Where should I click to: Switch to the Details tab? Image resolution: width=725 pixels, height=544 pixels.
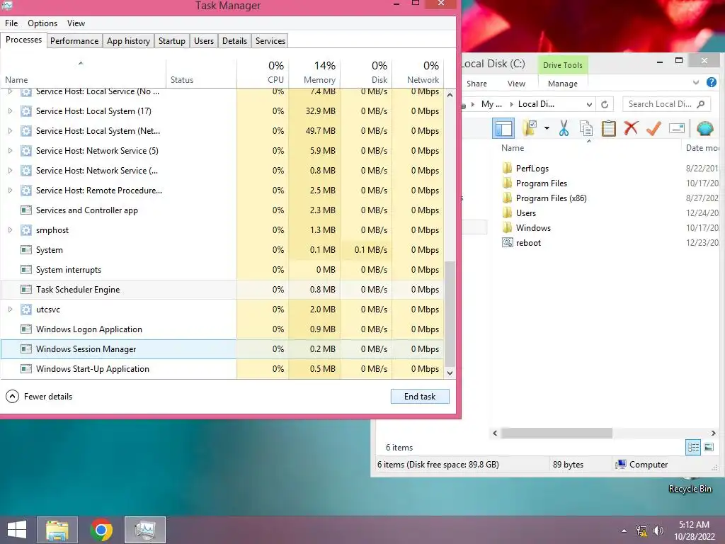[x=234, y=40]
